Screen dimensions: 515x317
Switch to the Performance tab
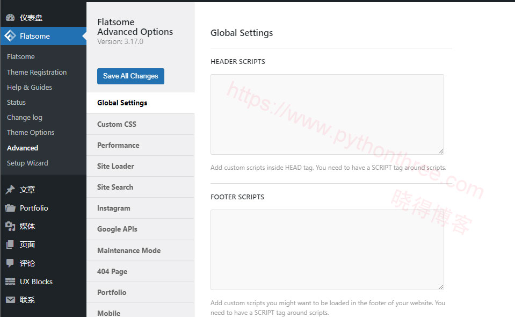pos(140,145)
